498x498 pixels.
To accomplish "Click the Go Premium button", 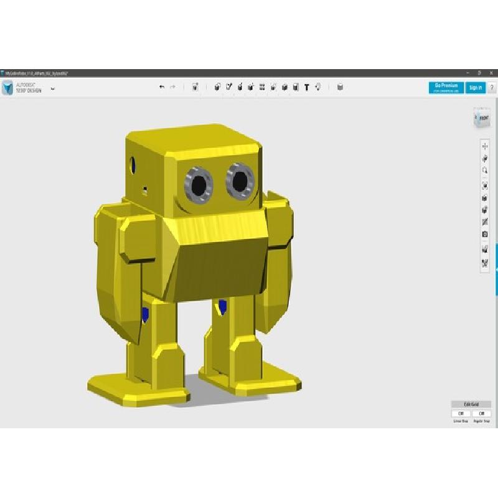I will click(446, 88).
